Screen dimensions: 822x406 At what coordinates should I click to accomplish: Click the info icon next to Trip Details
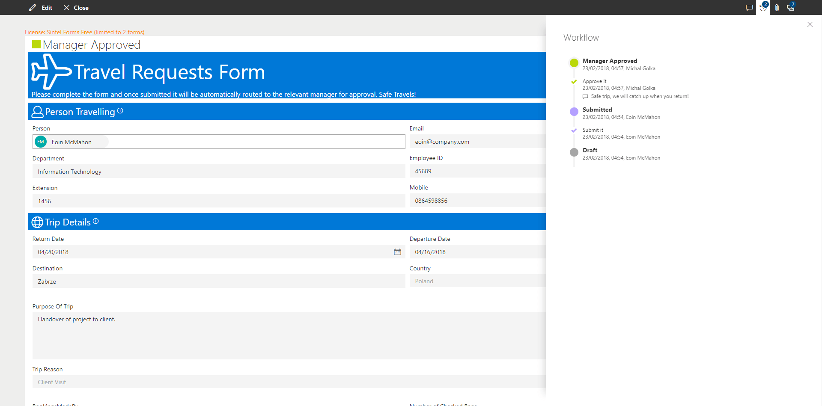96,221
